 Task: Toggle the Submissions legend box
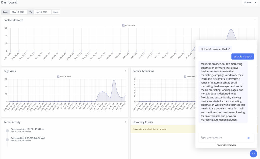point(185,77)
